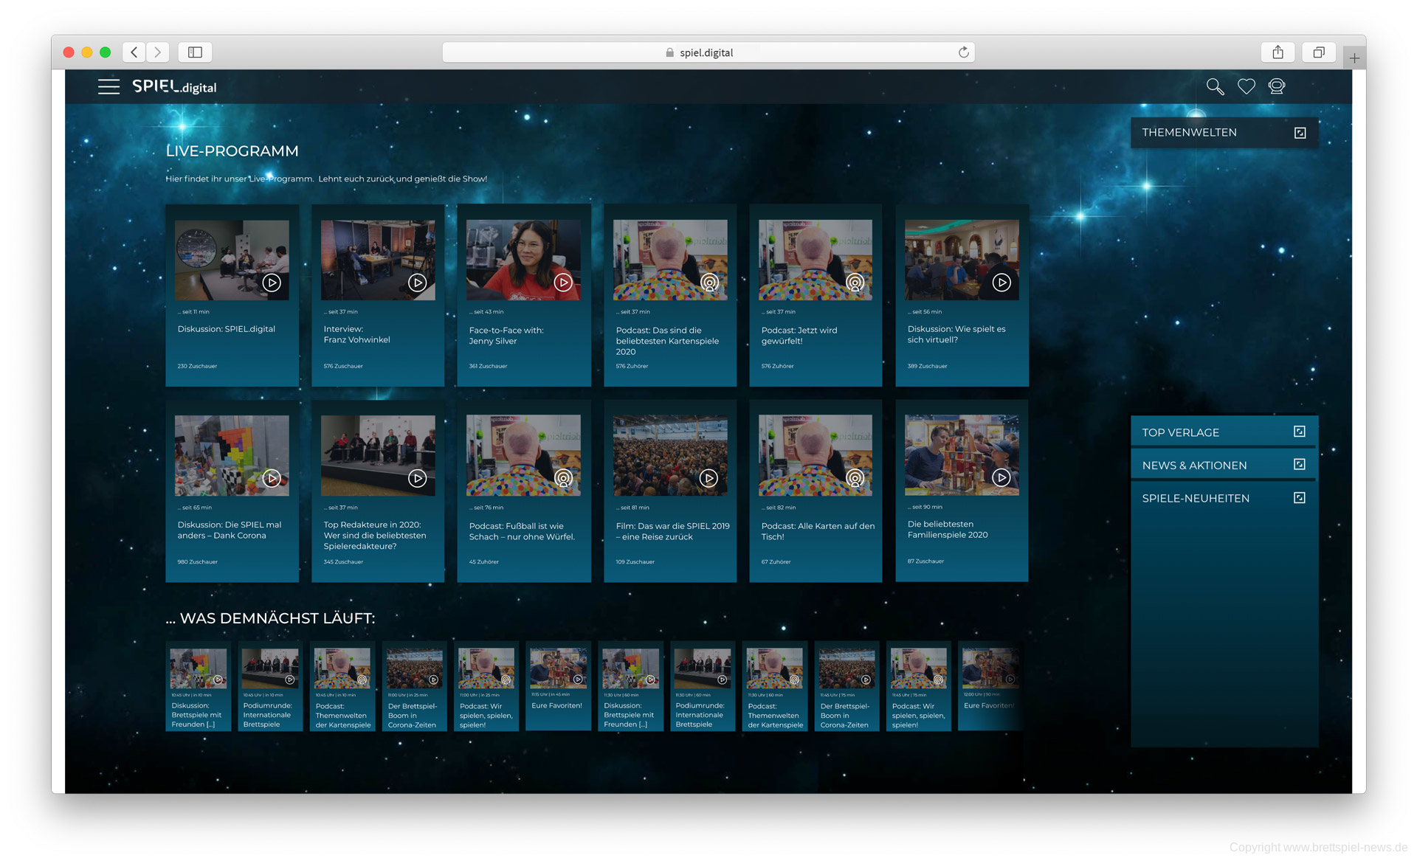Click the search magnifier icon
The height and width of the screenshot is (861, 1417).
[x=1214, y=87]
